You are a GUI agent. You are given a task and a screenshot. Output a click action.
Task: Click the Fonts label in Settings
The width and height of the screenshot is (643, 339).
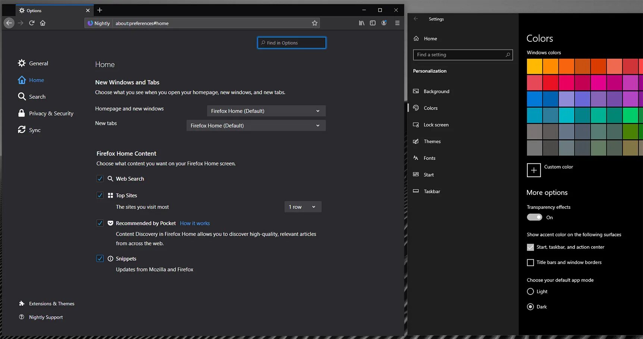[x=429, y=158]
